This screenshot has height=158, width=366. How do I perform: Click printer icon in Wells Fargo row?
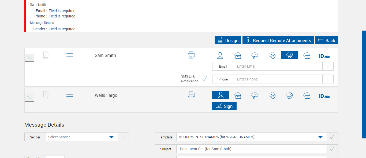pos(191,95)
